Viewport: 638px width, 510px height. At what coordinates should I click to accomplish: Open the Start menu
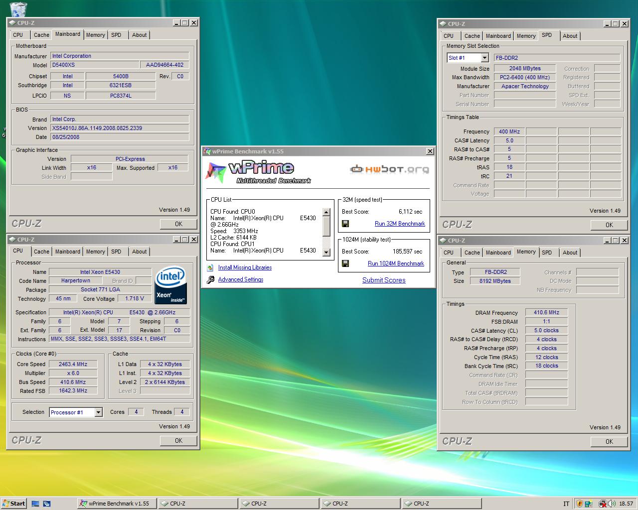point(13,504)
